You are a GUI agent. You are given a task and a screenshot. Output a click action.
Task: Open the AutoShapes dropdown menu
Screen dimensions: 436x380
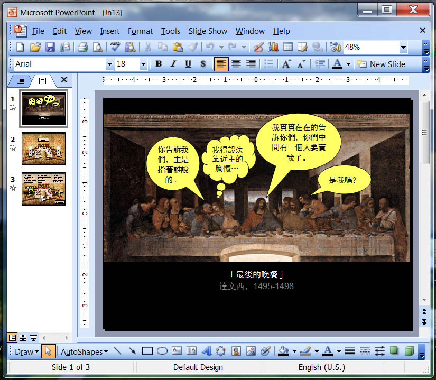pos(84,351)
